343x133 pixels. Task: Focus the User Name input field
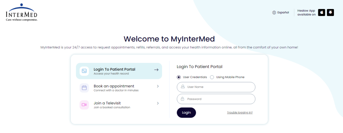point(216,87)
